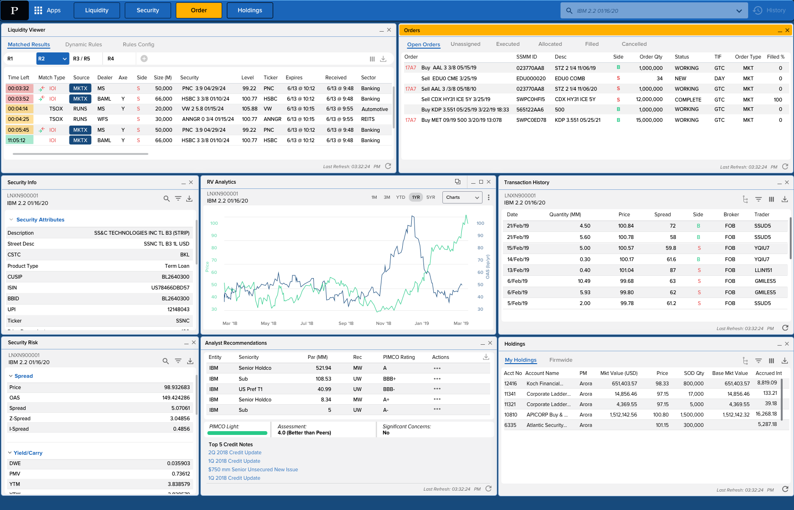Download Analyst Recommendations table

coord(486,357)
